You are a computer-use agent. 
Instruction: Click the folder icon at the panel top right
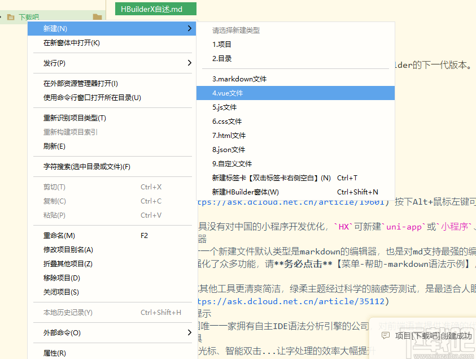tap(97, 18)
